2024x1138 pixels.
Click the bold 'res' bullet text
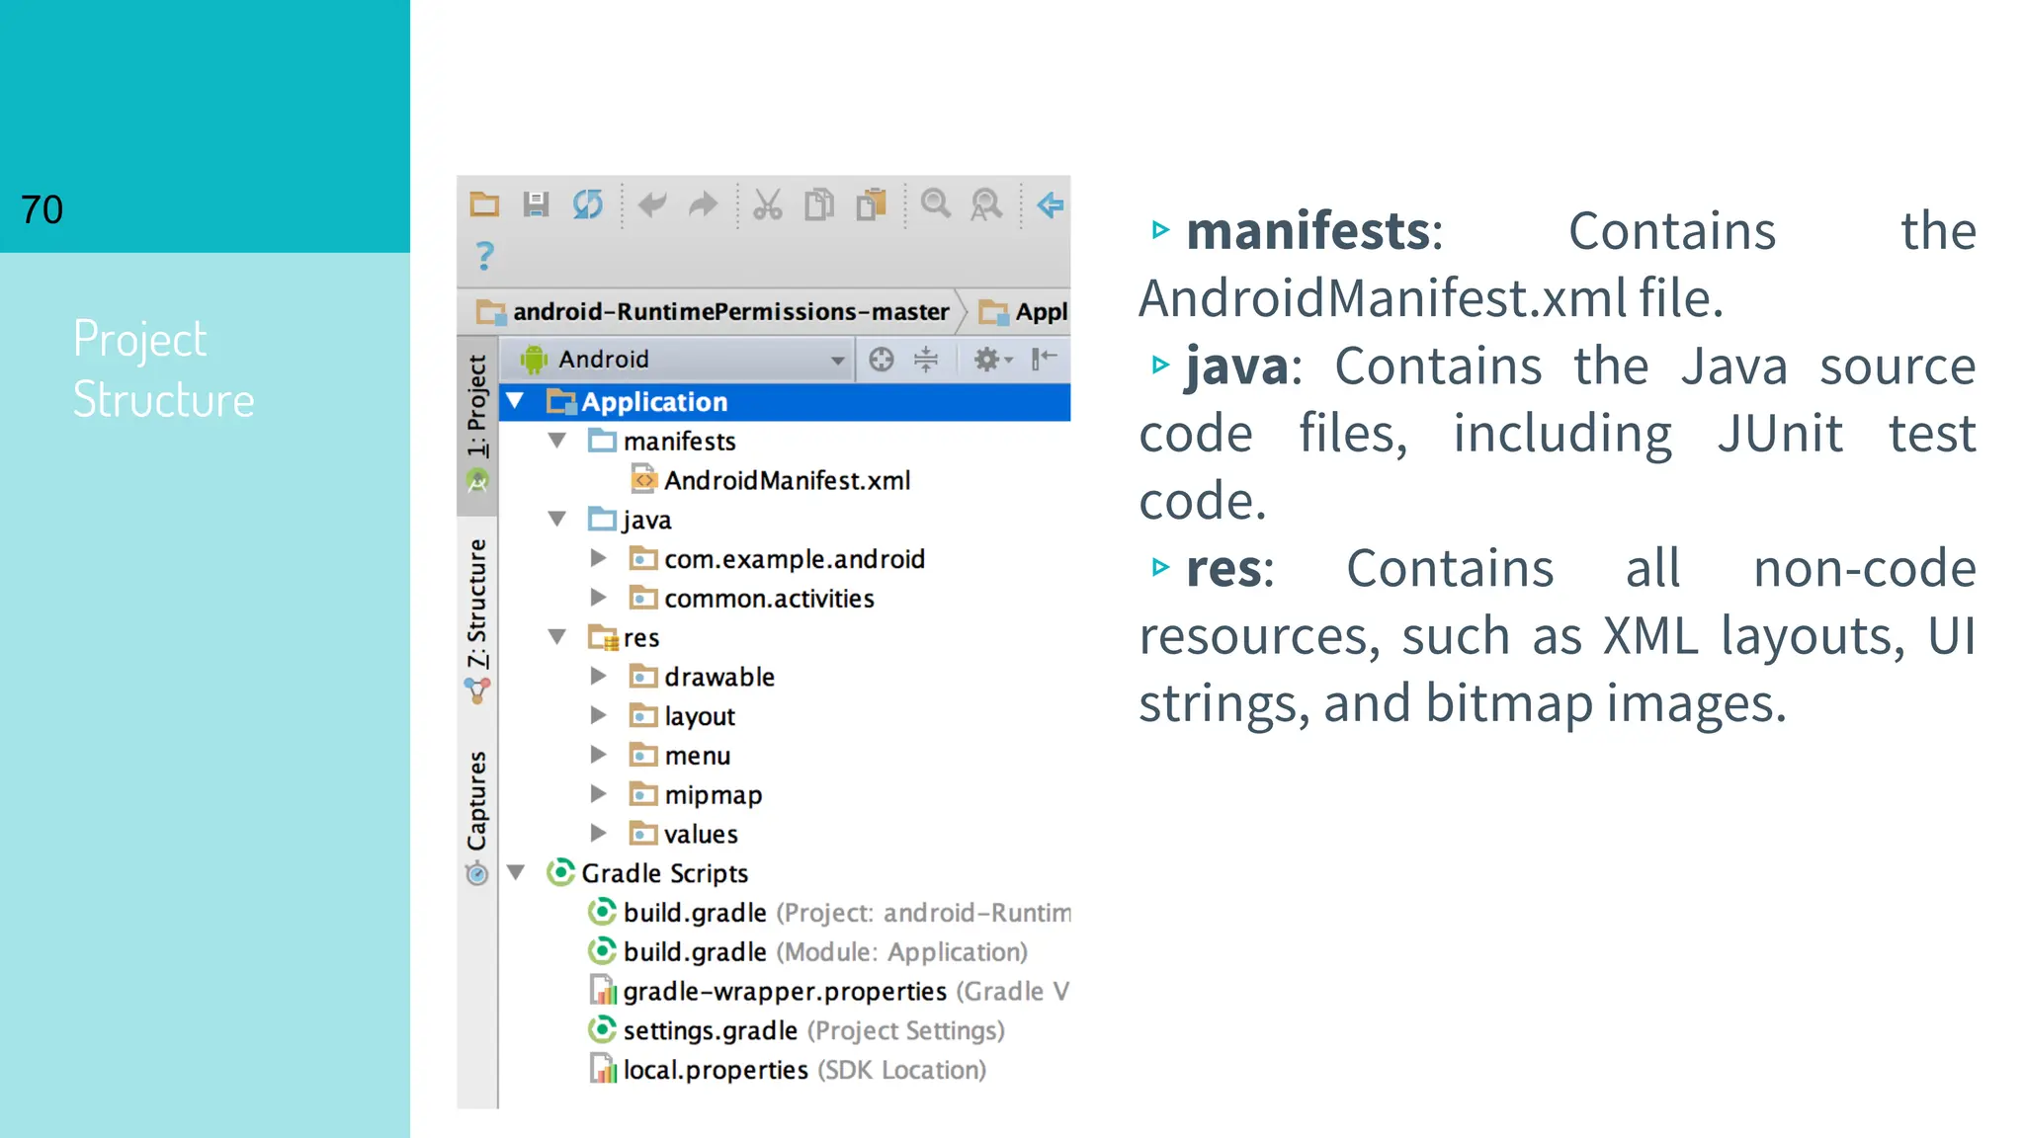[1223, 569]
